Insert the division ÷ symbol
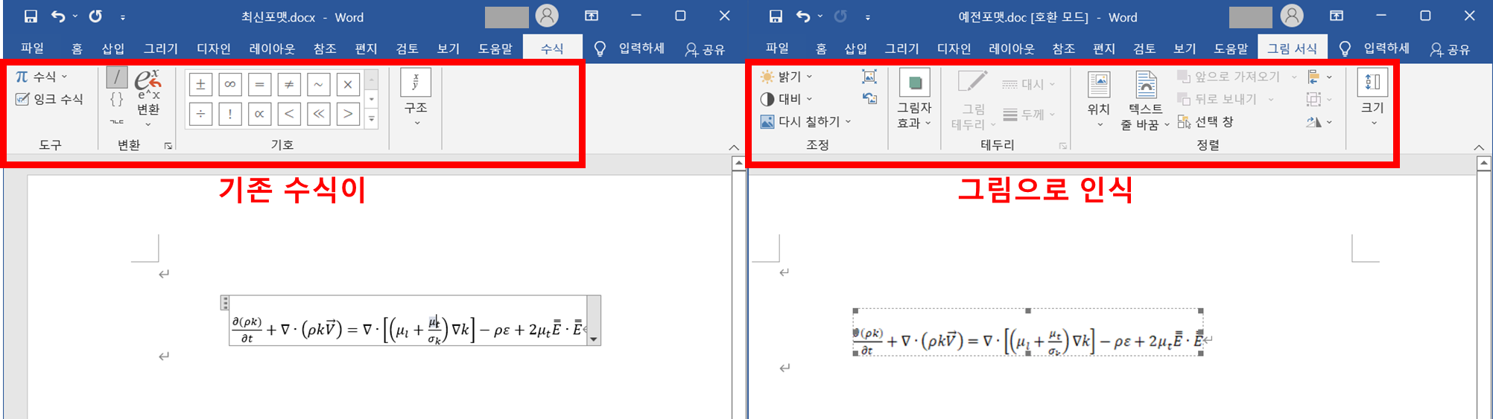This screenshot has width=1493, height=419. coord(200,114)
